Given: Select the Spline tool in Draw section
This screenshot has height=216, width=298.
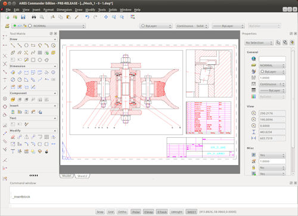Looking at the screenshot, I should [33, 53].
